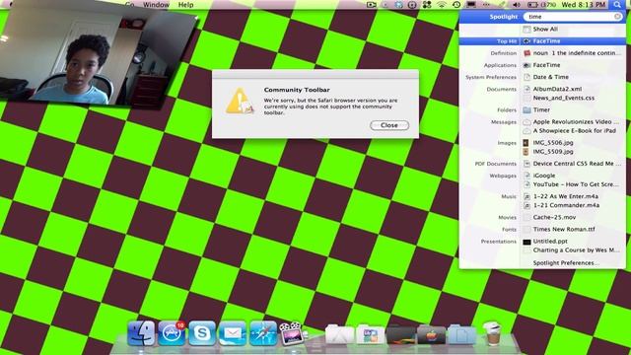Viewport: 631px width, 355px height.
Task: Open the white folder with colorful icons
Action: click(371, 334)
